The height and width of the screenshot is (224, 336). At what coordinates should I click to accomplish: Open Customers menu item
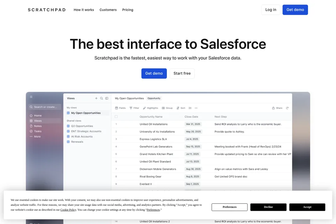pyautogui.click(x=108, y=10)
